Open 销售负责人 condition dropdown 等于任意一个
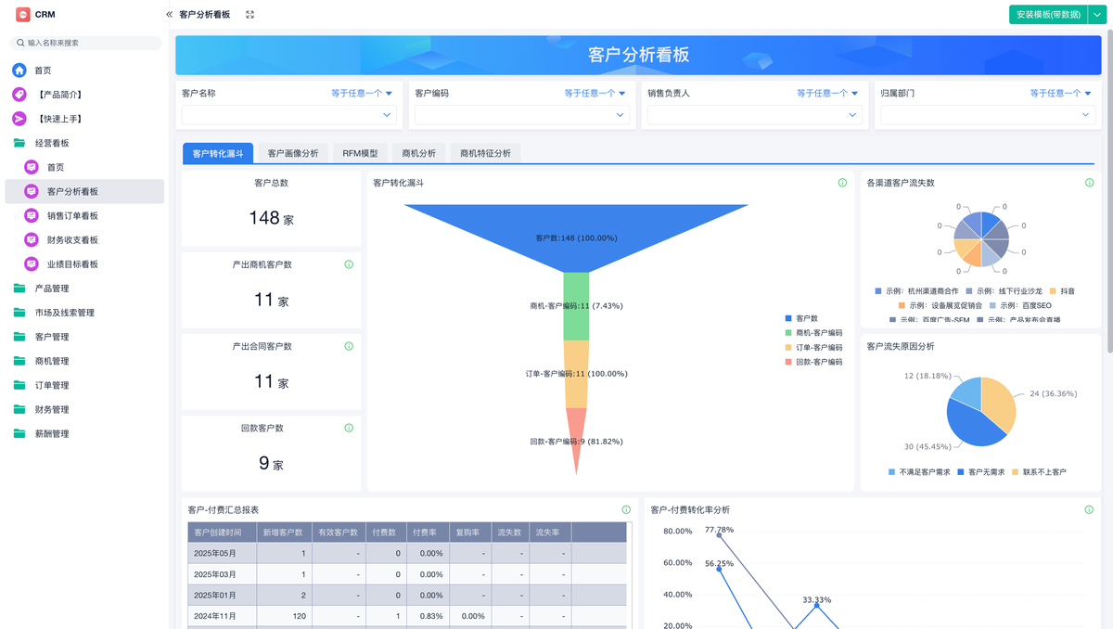The image size is (1113, 629). coord(827,93)
